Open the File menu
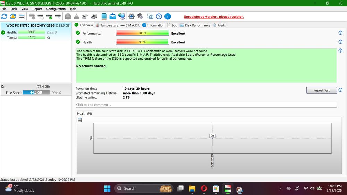Viewport: 347px width, 195px height. point(4,9)
